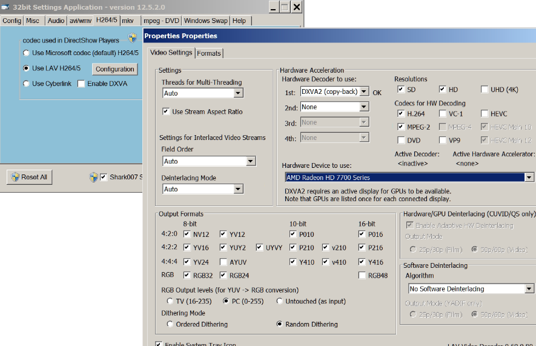The height and width of the screenshot is (346, 536).
Task: Click the shield icon beside DirectShow Players label
Action: click(x=132, y=38)
